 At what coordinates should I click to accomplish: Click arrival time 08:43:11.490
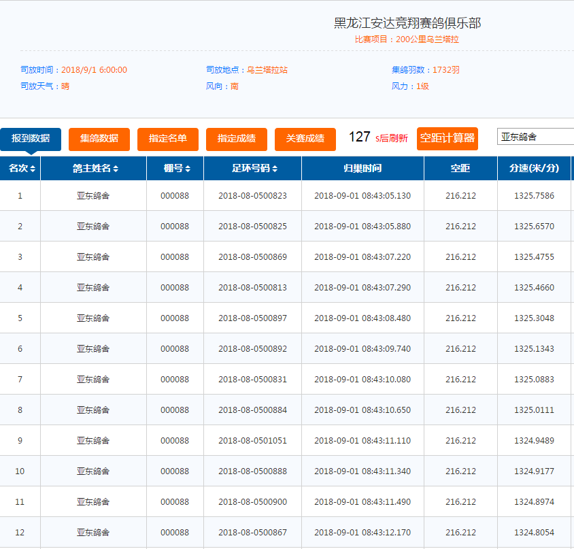click(x=386, y=502)
